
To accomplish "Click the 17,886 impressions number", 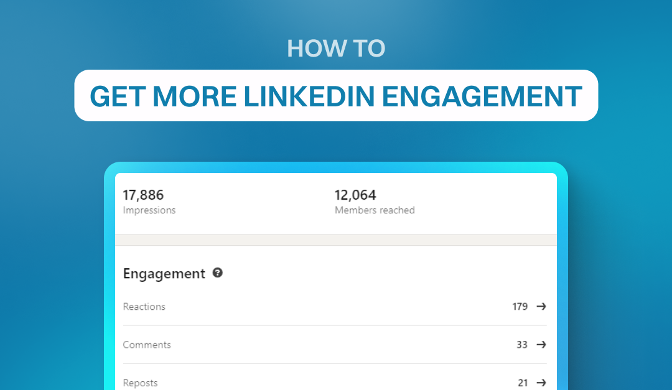I will pyautogui.click(x=143, y=195).
